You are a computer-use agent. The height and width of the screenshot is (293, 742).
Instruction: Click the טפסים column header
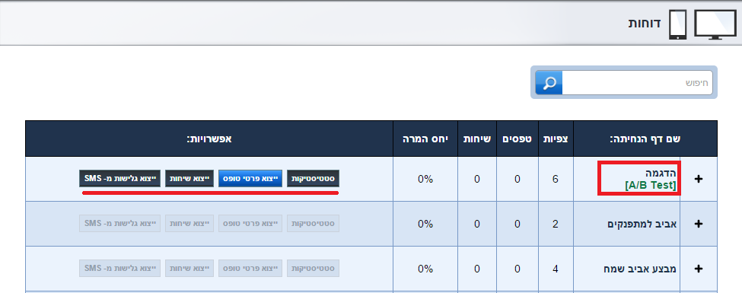[x=517, y=139]
